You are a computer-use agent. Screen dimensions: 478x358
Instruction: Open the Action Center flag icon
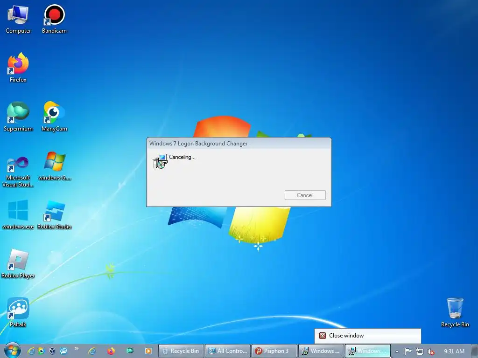click(408, 351)
